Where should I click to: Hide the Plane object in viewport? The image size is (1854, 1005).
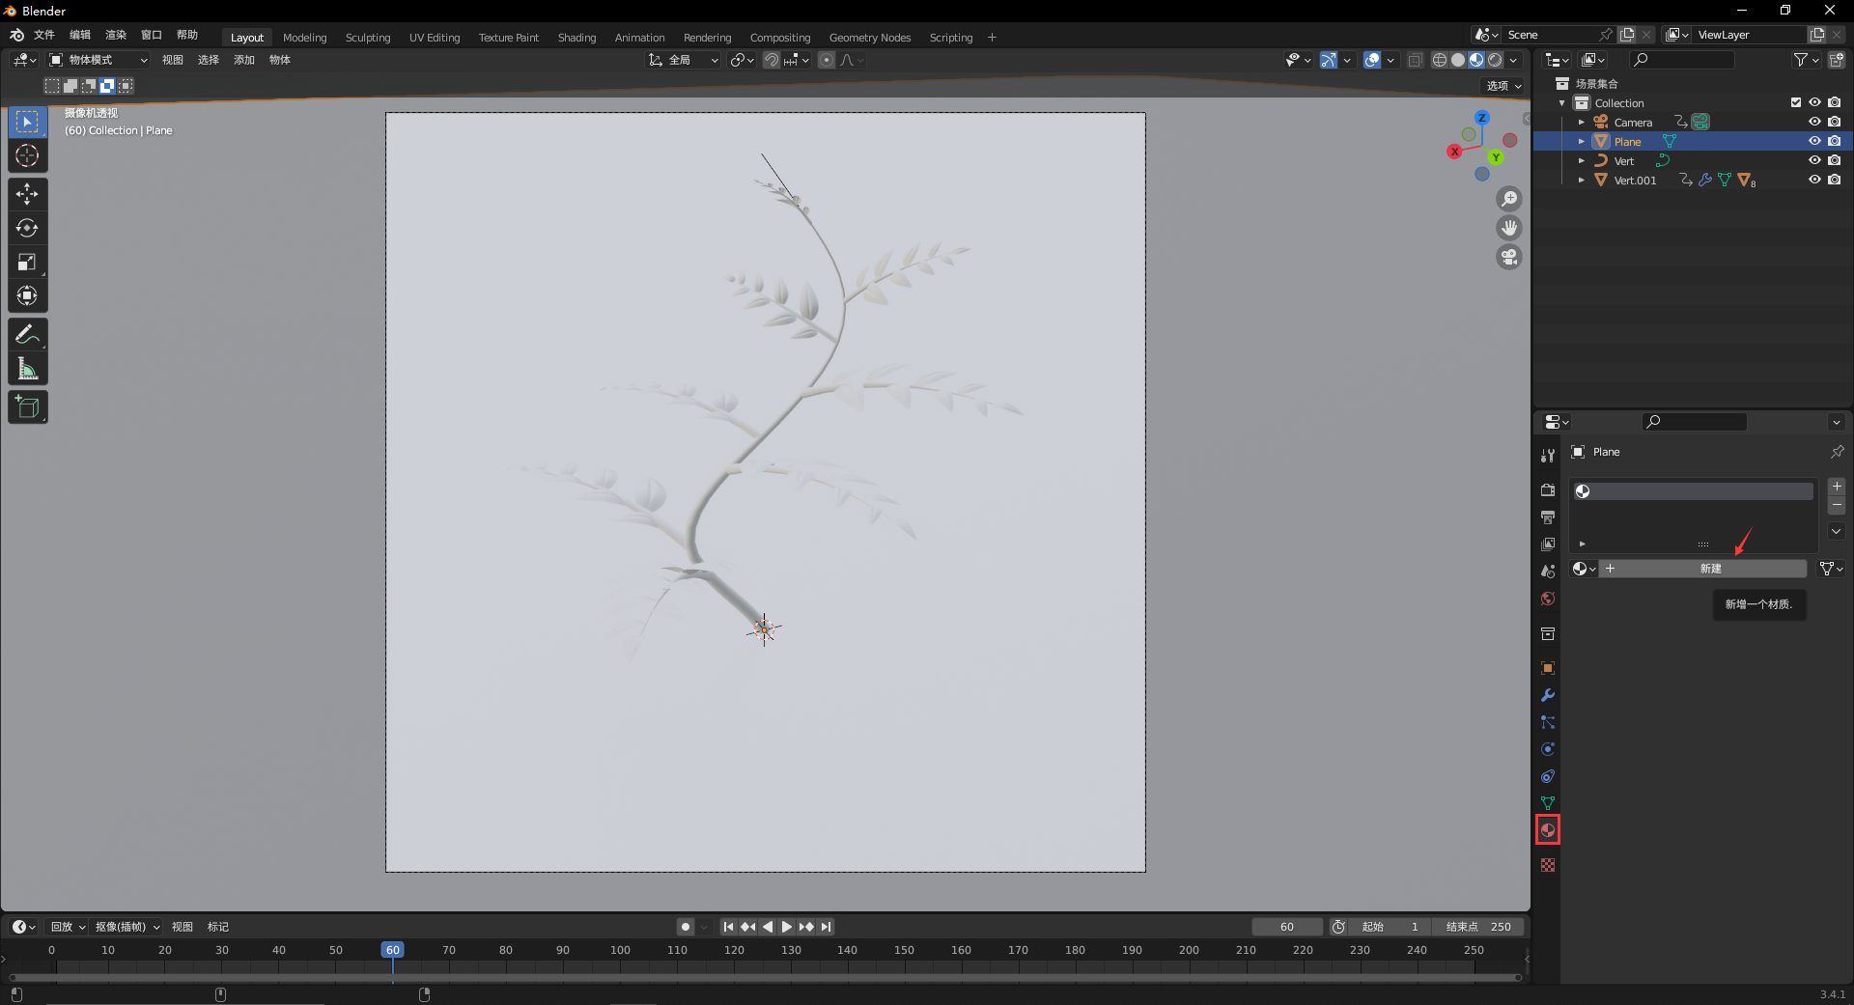click(1814, 141)
